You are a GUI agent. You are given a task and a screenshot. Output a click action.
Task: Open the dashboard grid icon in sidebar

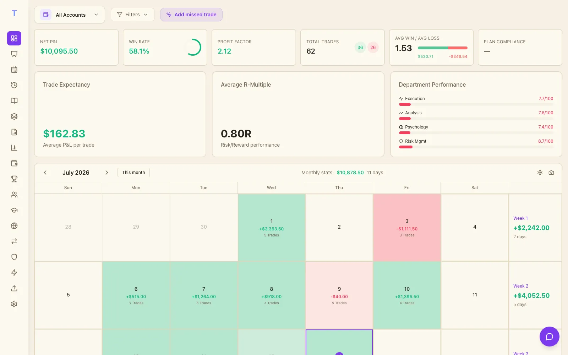tap(14, 38)
